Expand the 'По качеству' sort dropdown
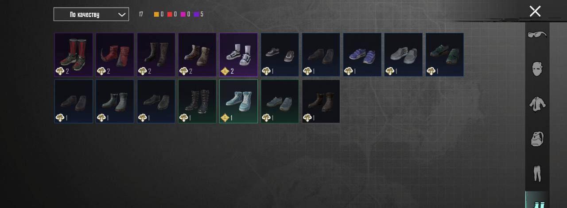The image size is (567, 208). pos(91,15)
